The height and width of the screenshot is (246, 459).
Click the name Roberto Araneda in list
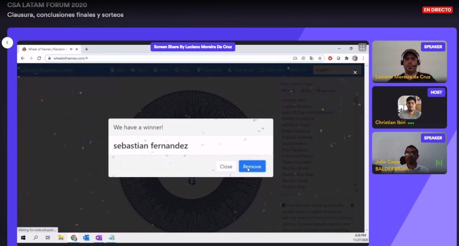(x=297, y=137)
